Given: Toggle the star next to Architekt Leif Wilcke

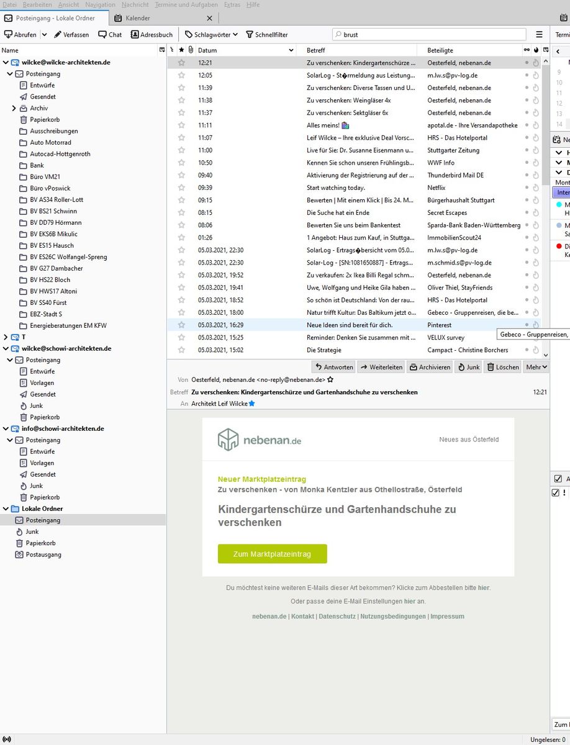Looking at the screenshot, I should click(251, 403).
